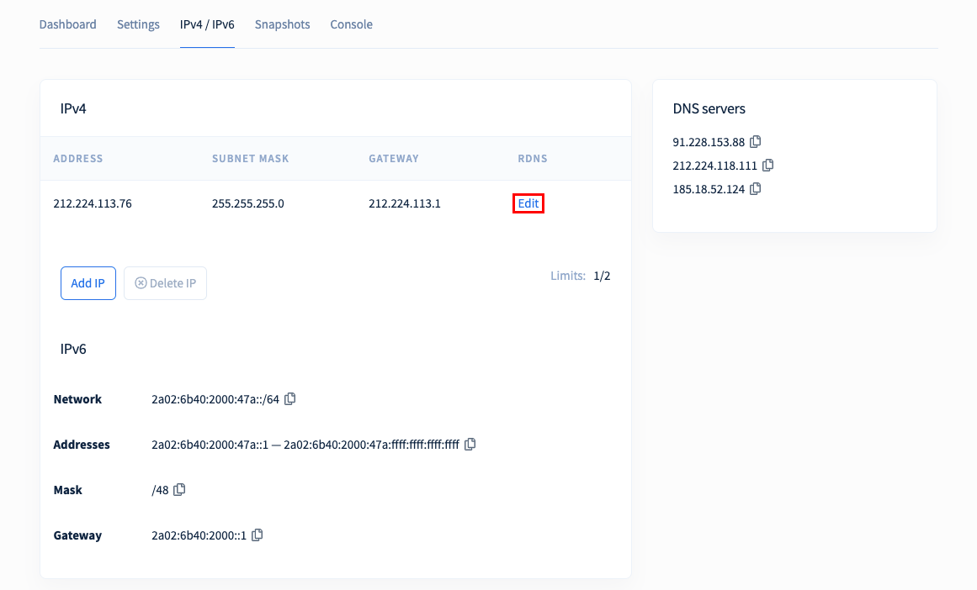Select the IPv6 addresses range text
977x590 pixels.
305,445
